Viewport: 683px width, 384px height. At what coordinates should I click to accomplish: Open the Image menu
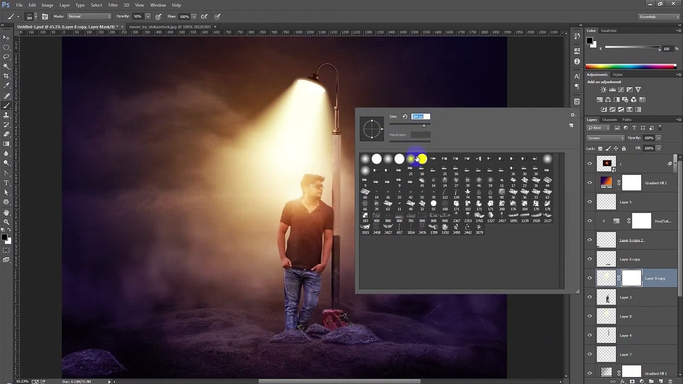click(x=48, y=5)
